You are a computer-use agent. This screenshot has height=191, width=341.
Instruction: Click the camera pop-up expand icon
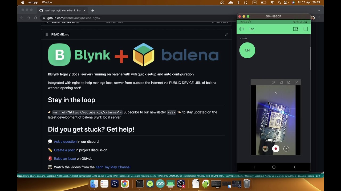289,82
